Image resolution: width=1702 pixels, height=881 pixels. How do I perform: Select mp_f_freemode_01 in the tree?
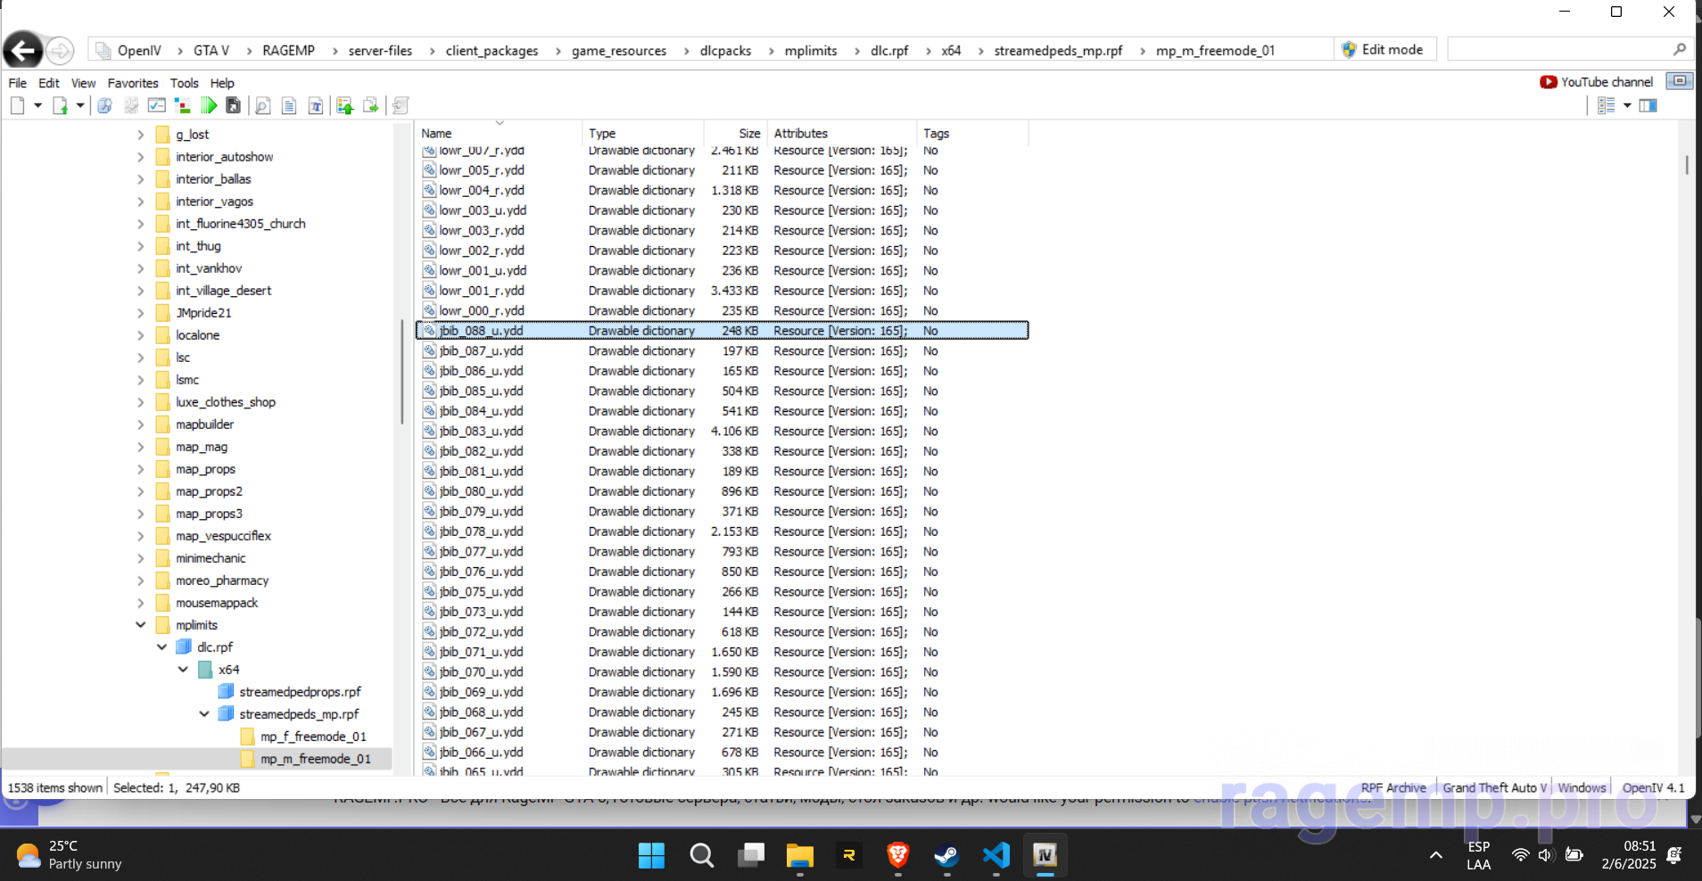(x=313, y=737)
